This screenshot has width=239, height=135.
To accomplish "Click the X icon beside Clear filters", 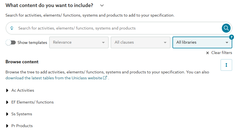I will [208, 53].
